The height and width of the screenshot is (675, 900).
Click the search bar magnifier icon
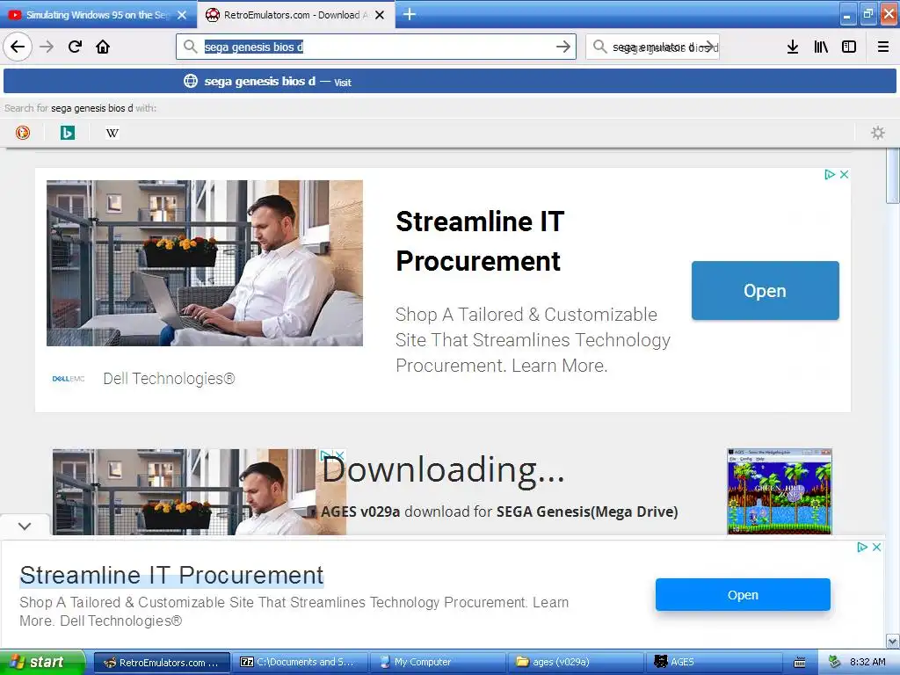(x=599, y=47)
